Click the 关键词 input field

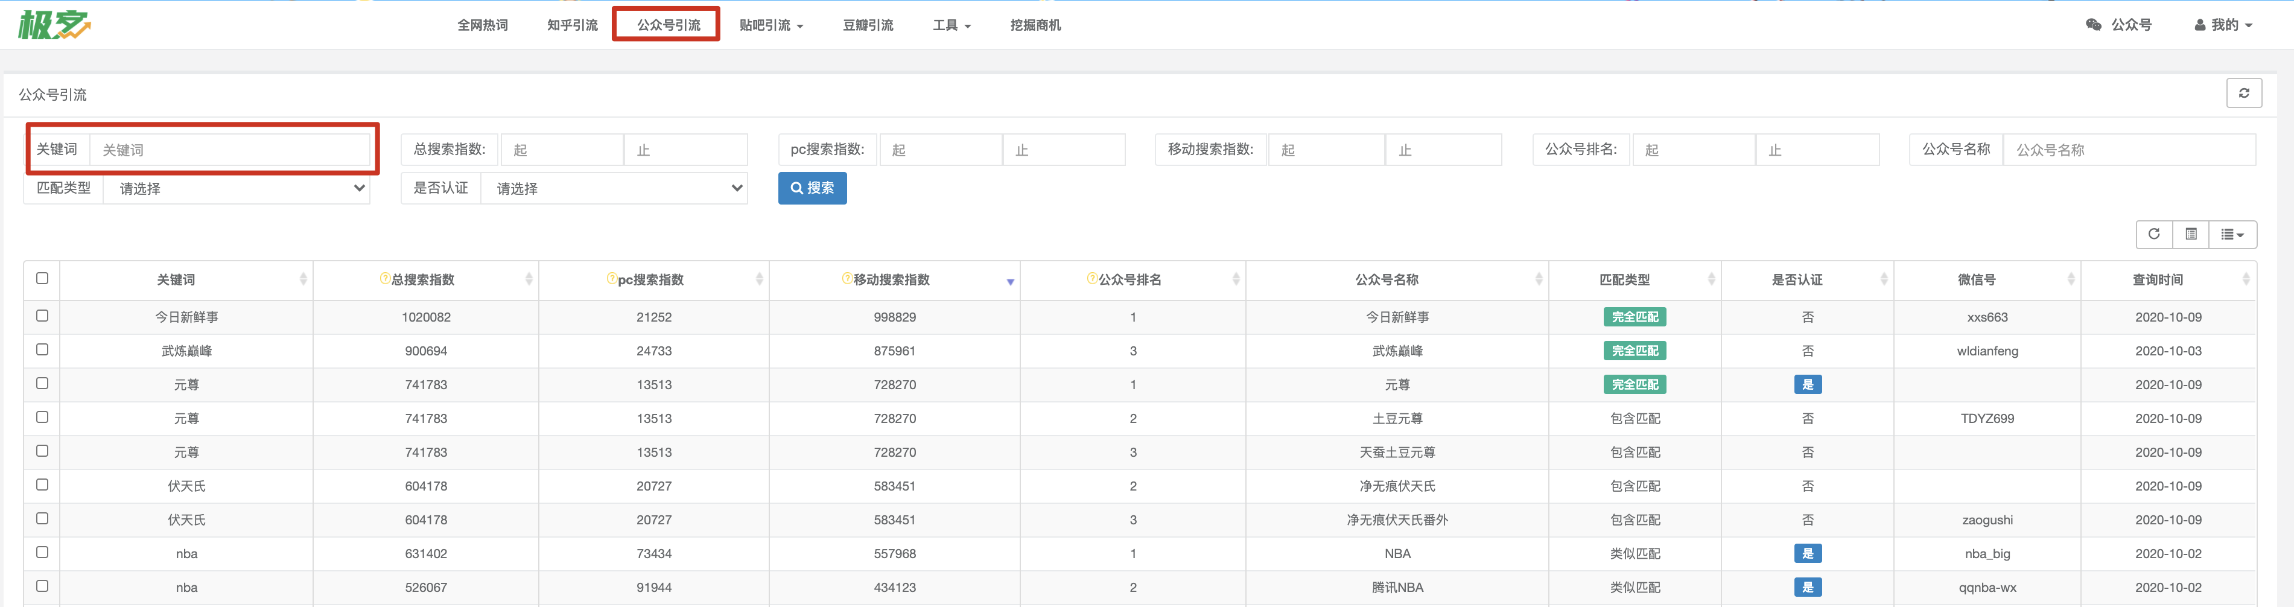pyautogui.click(x=230, y=150)
